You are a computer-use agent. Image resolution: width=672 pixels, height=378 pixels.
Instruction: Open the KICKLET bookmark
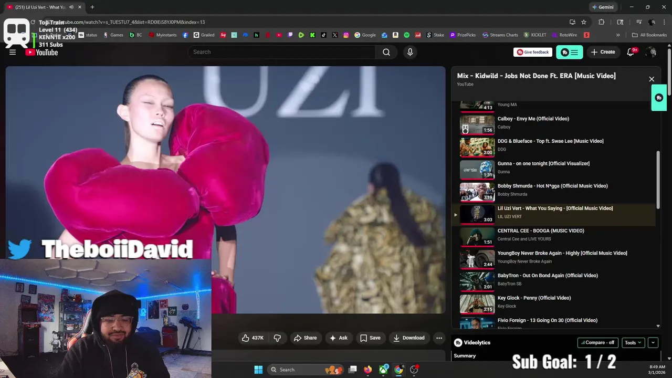click(x=535, y=35)
